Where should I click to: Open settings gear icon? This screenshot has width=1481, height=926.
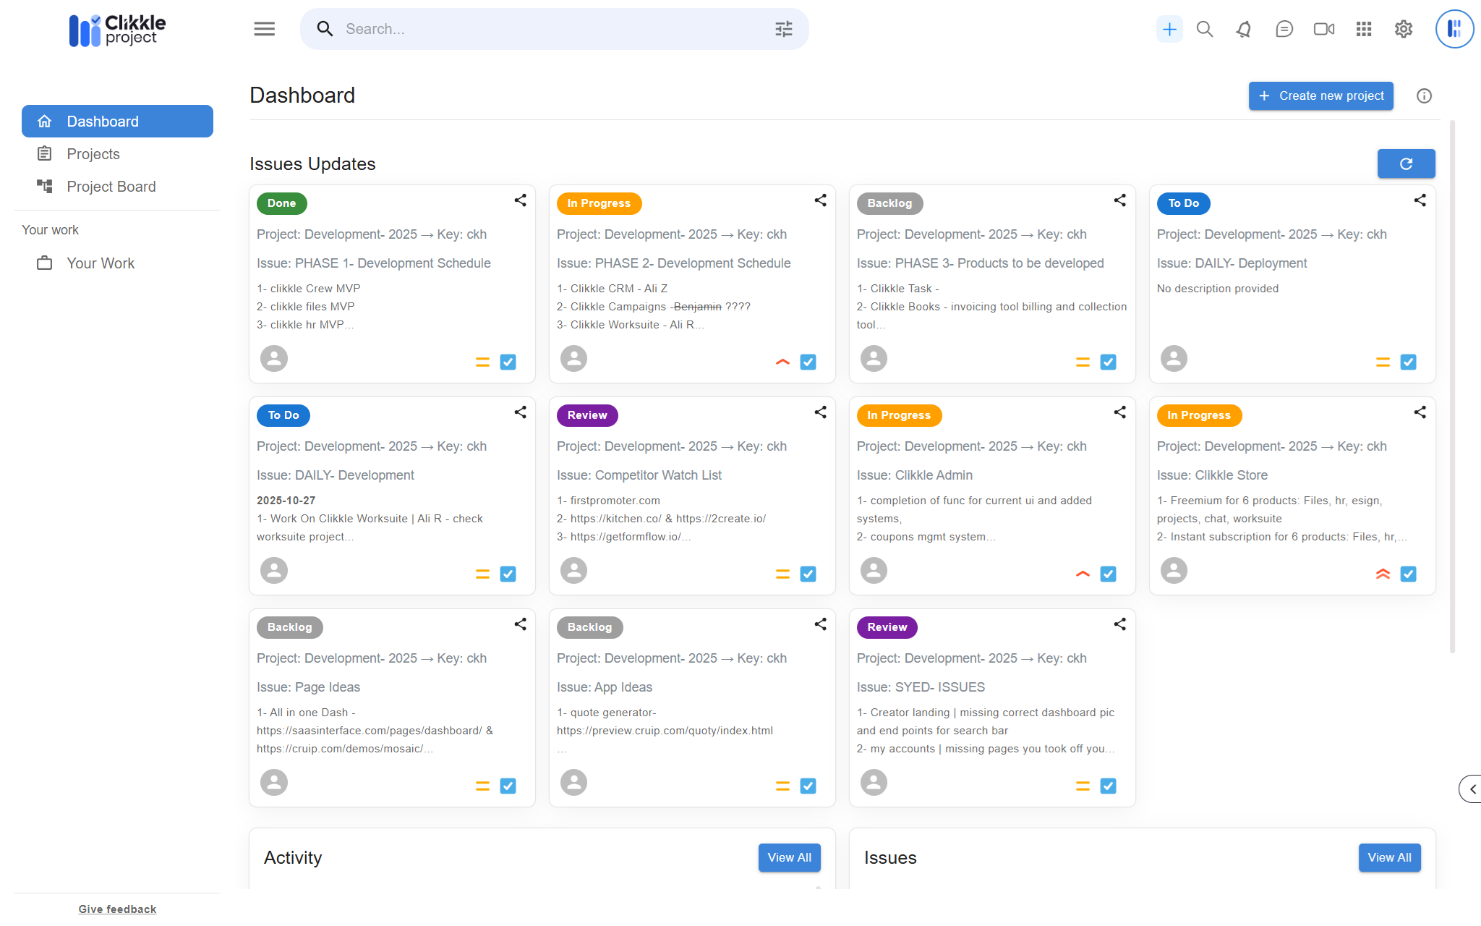1403,29
